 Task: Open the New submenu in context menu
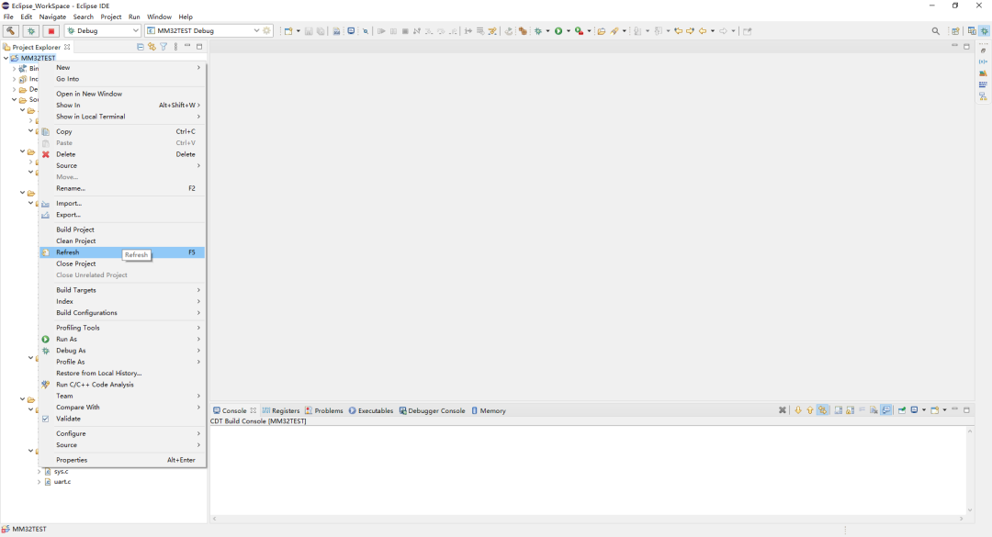coord(123,68)
